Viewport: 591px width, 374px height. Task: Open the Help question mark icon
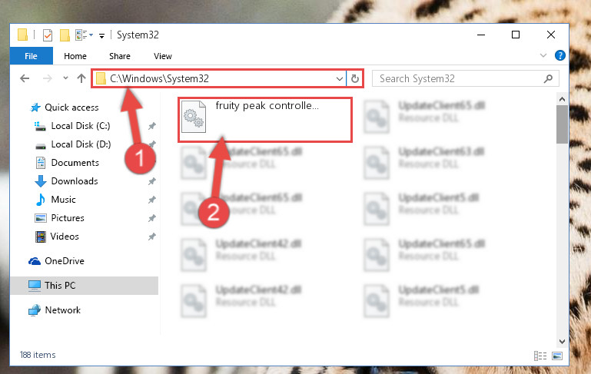(x=559, y=56)
